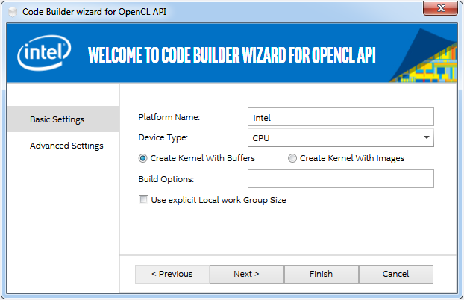Click the Welcome to Code Builder banner heading
The image size is (464, 300).
click(x=231, y=56)
